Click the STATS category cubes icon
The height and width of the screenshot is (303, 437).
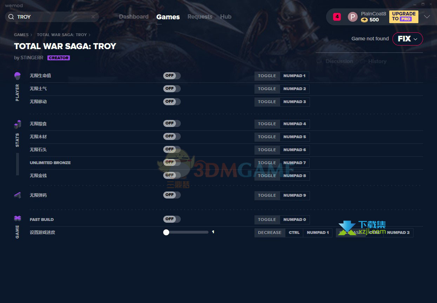[18, 124]
